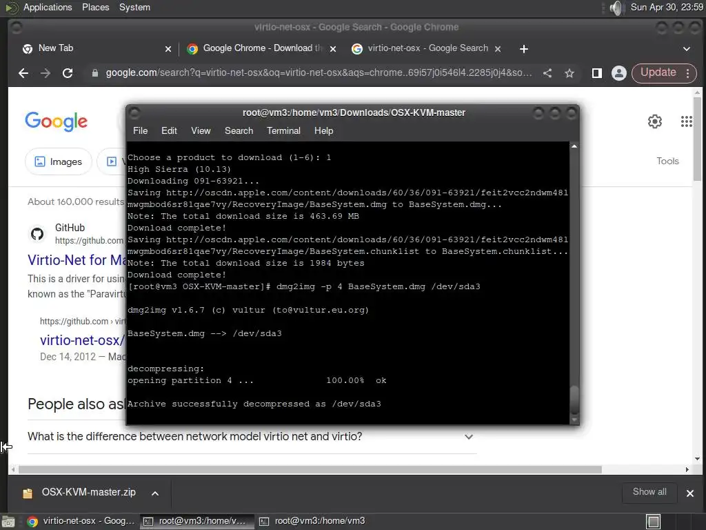Open the Google apps grid
The width and height of the screenshot is (706, 530).
point(686,121)
